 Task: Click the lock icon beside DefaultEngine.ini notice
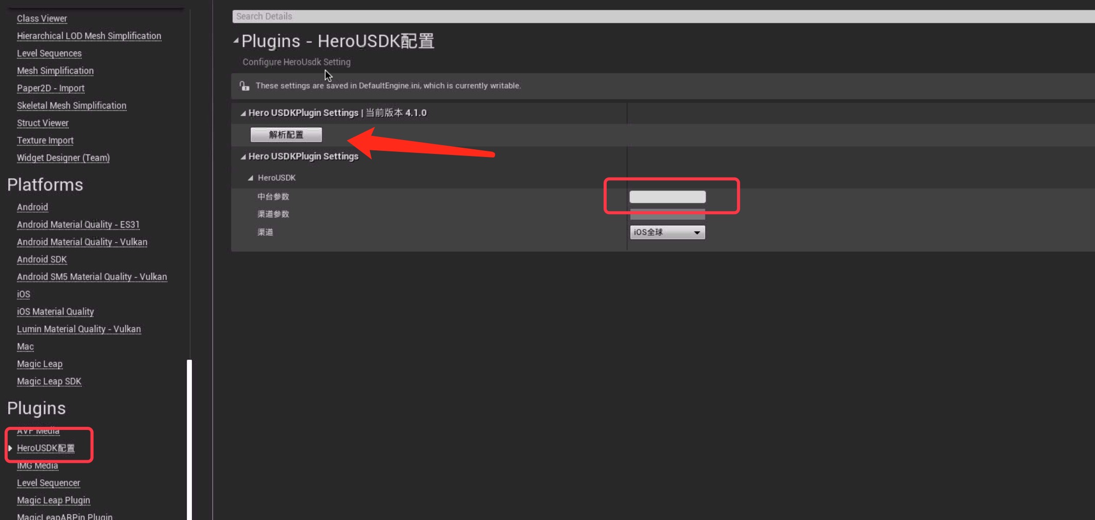245,86
